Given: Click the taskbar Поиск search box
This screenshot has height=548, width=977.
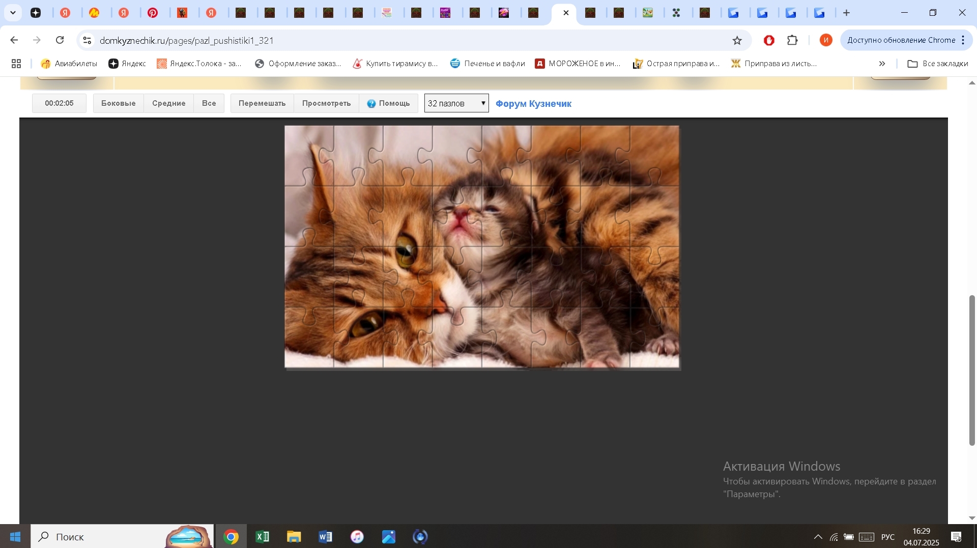Looking at the screenshot, I should [122, 537].
